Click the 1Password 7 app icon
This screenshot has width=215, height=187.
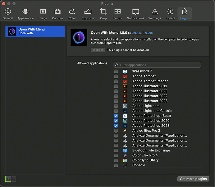click(125, 71)
